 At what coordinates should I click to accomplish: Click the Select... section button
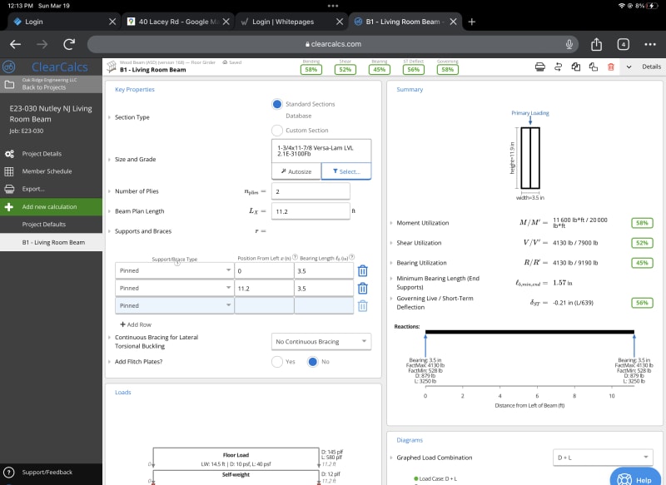346,171
